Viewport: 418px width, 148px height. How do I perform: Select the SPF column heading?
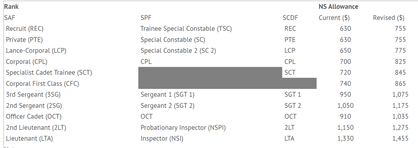pyautogui.click(x=146, y=18)
